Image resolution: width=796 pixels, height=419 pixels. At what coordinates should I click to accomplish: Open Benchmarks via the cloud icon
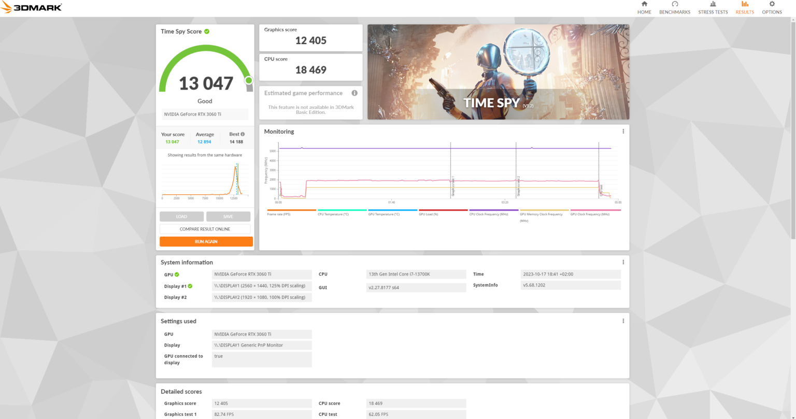(674, 5)
